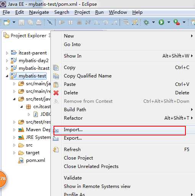Collapse the src/test/java folder node
This screenshot has width=195, height=196.
click(x=14, y=99)
